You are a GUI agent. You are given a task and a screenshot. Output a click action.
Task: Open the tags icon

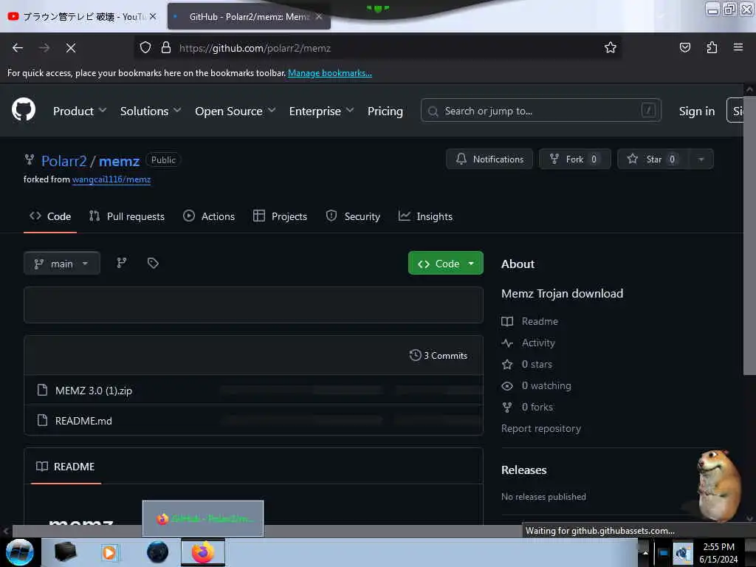pos(153,263)
